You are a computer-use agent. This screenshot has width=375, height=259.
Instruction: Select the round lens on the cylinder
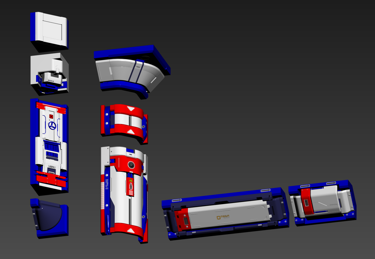(x=131, y=165)
